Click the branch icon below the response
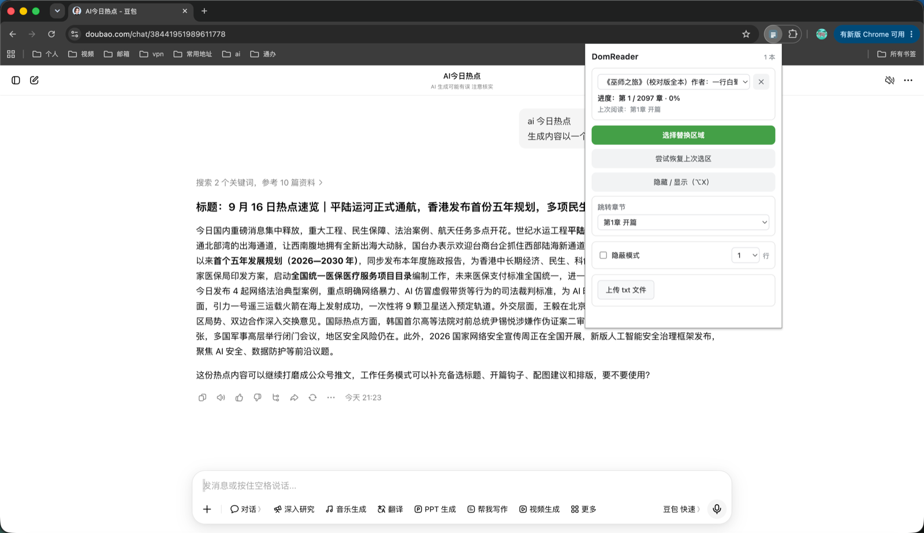 tap(276, 397)
